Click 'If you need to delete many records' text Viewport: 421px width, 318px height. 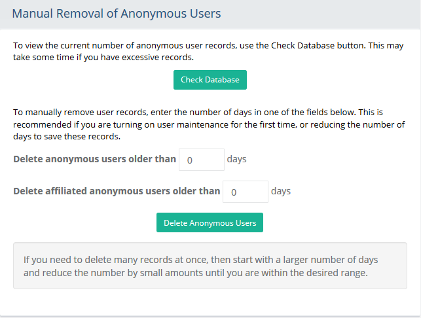98,260
